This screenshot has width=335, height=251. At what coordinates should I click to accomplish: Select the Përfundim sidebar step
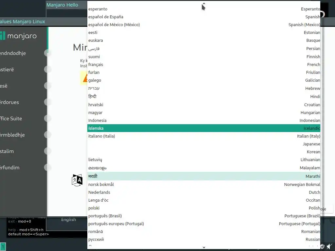pos(9,168)
